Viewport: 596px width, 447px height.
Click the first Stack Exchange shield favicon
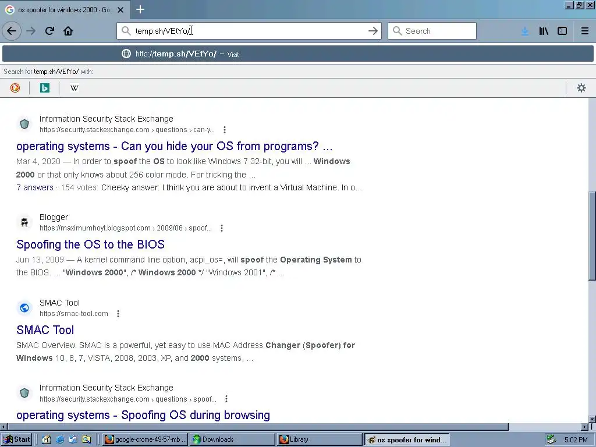click(x=24, y=124)
